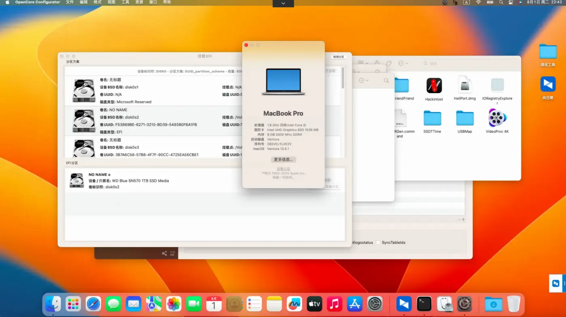
Task: Click the Terminal icon in the Dock
Action: (424, 304)
